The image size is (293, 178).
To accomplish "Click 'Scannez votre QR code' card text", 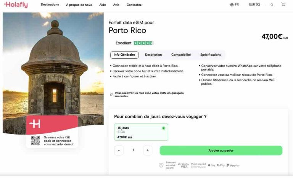I will (59, 141).
